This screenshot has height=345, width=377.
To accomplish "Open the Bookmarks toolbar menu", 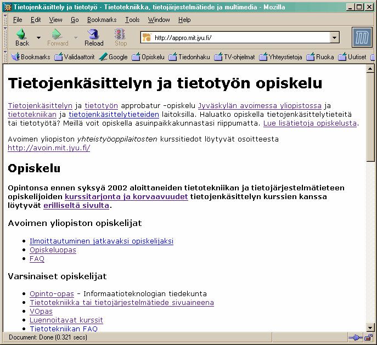I will click(x=31, y=57).
